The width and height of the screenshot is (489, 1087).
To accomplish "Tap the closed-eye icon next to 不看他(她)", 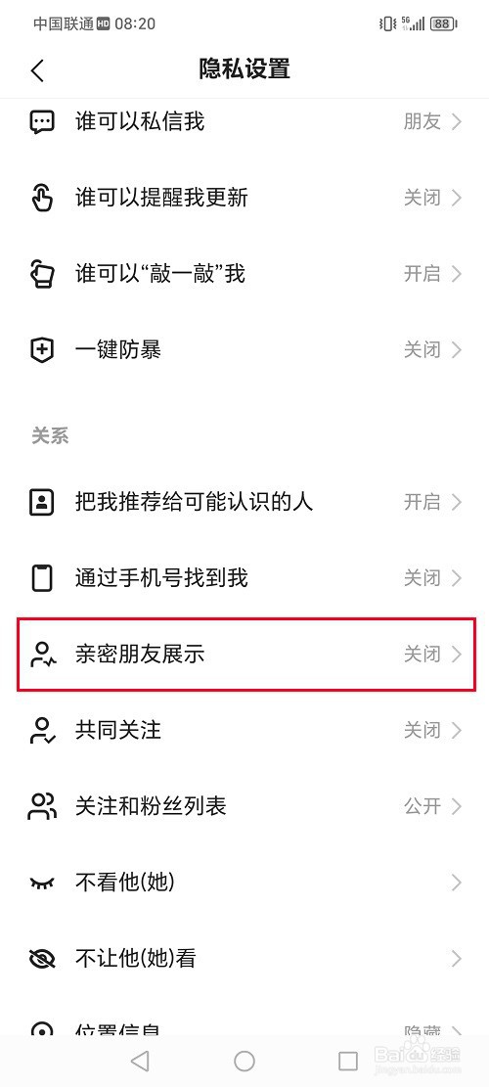I will pyautogui.click(x=42, y=883).
